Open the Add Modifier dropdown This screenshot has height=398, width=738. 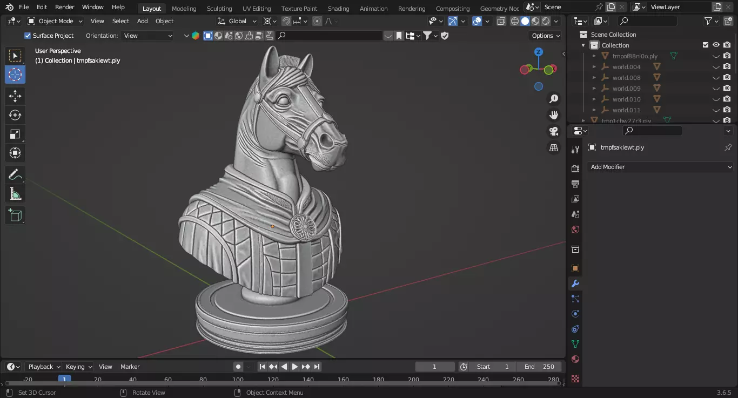(x=660, y=167)
